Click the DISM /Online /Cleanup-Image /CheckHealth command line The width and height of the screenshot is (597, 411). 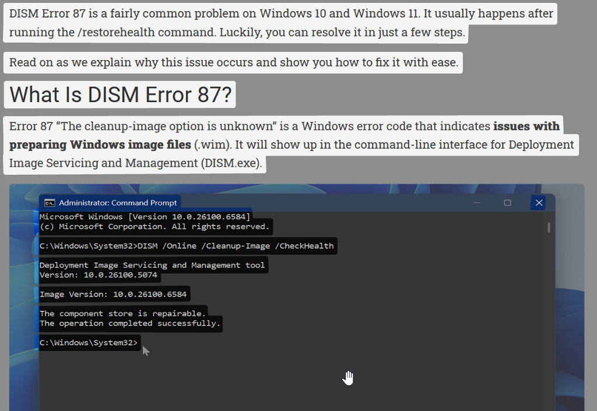point(187,245)
